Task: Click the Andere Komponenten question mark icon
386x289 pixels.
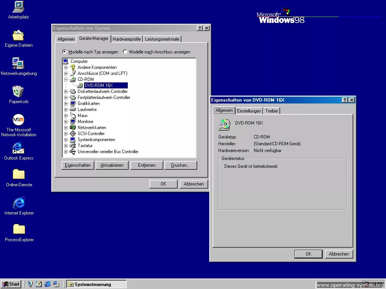Action: tap(73, 67)
